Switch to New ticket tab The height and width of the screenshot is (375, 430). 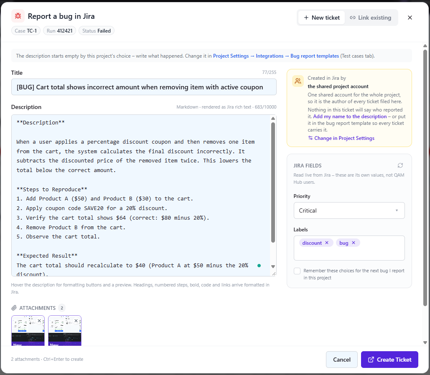click(321, 18)
